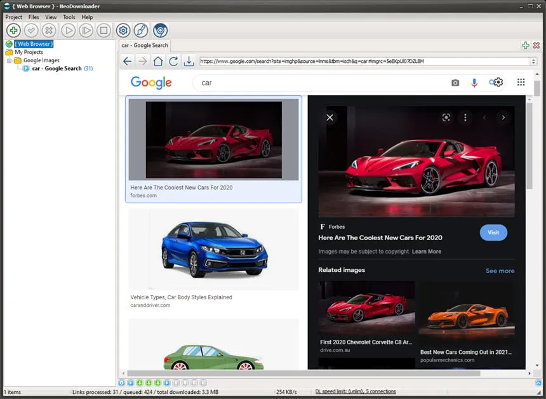Click the Visit button

(493, 233)
